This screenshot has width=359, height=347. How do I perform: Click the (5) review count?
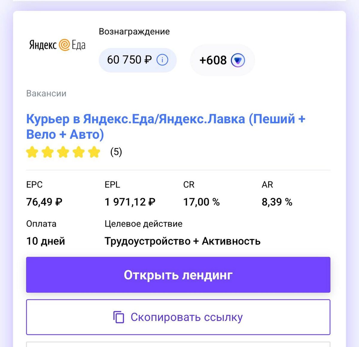pos(116,152)
